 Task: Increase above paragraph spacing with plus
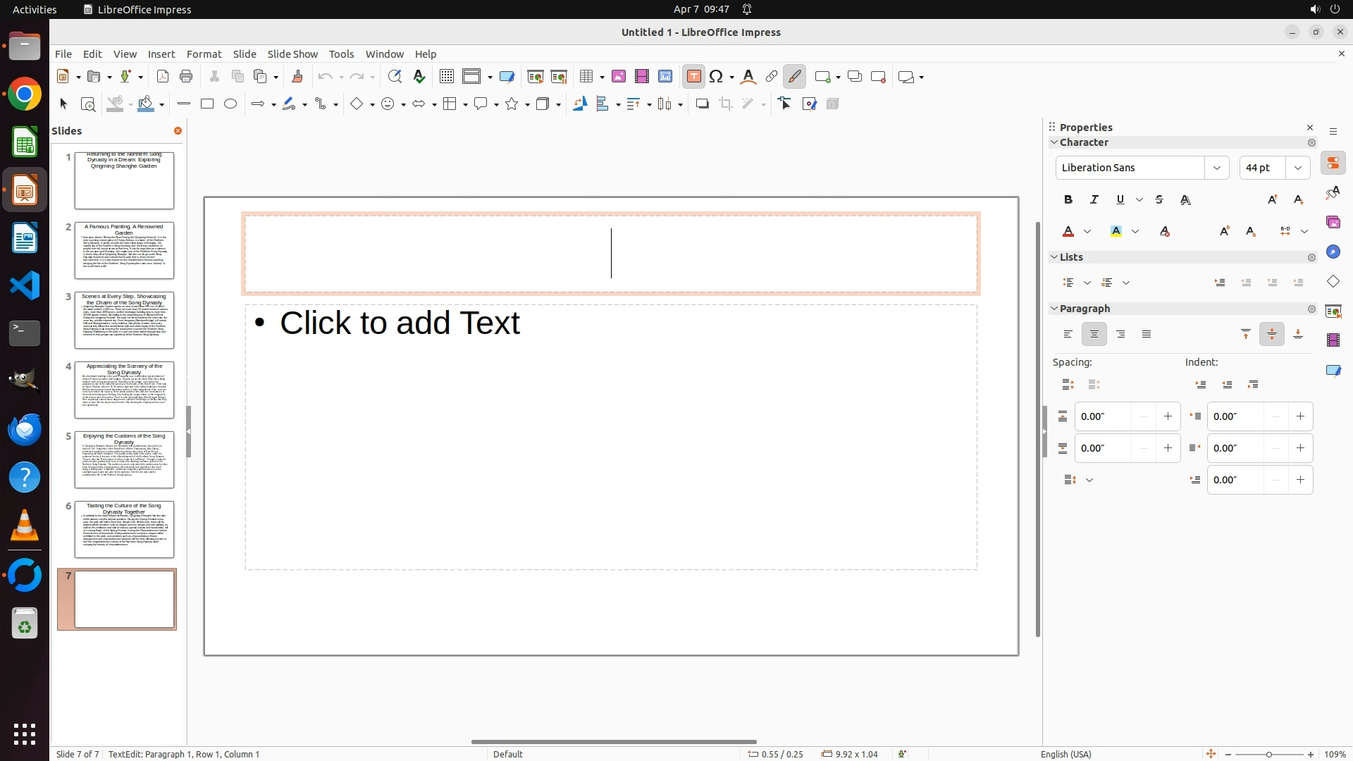[1168, 416]
